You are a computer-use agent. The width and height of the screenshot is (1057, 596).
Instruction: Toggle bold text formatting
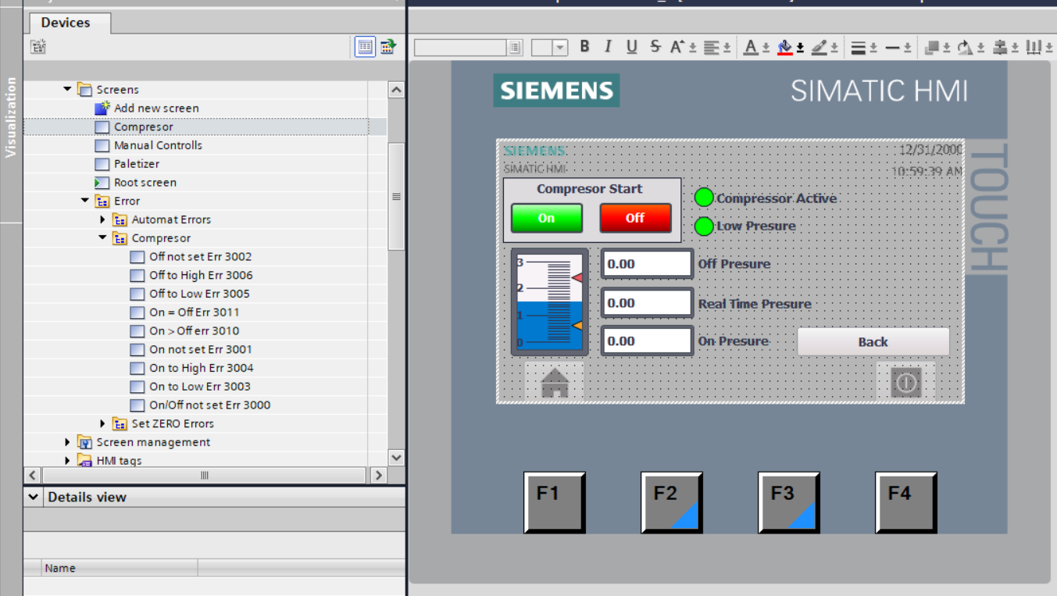pyautogui.click(x=584, y=47)
